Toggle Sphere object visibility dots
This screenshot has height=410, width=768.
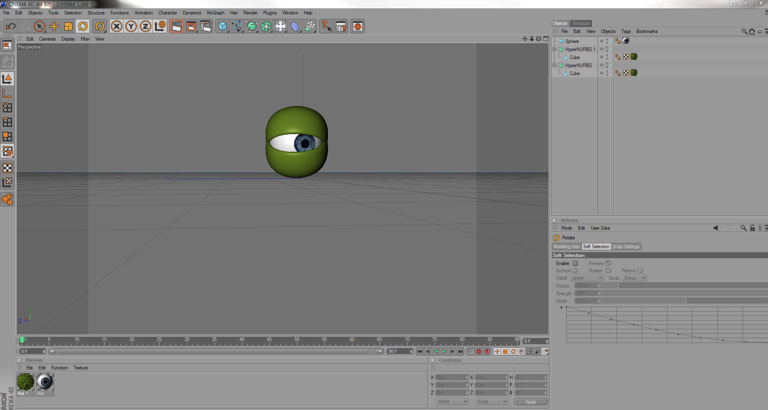click(607, 41)
